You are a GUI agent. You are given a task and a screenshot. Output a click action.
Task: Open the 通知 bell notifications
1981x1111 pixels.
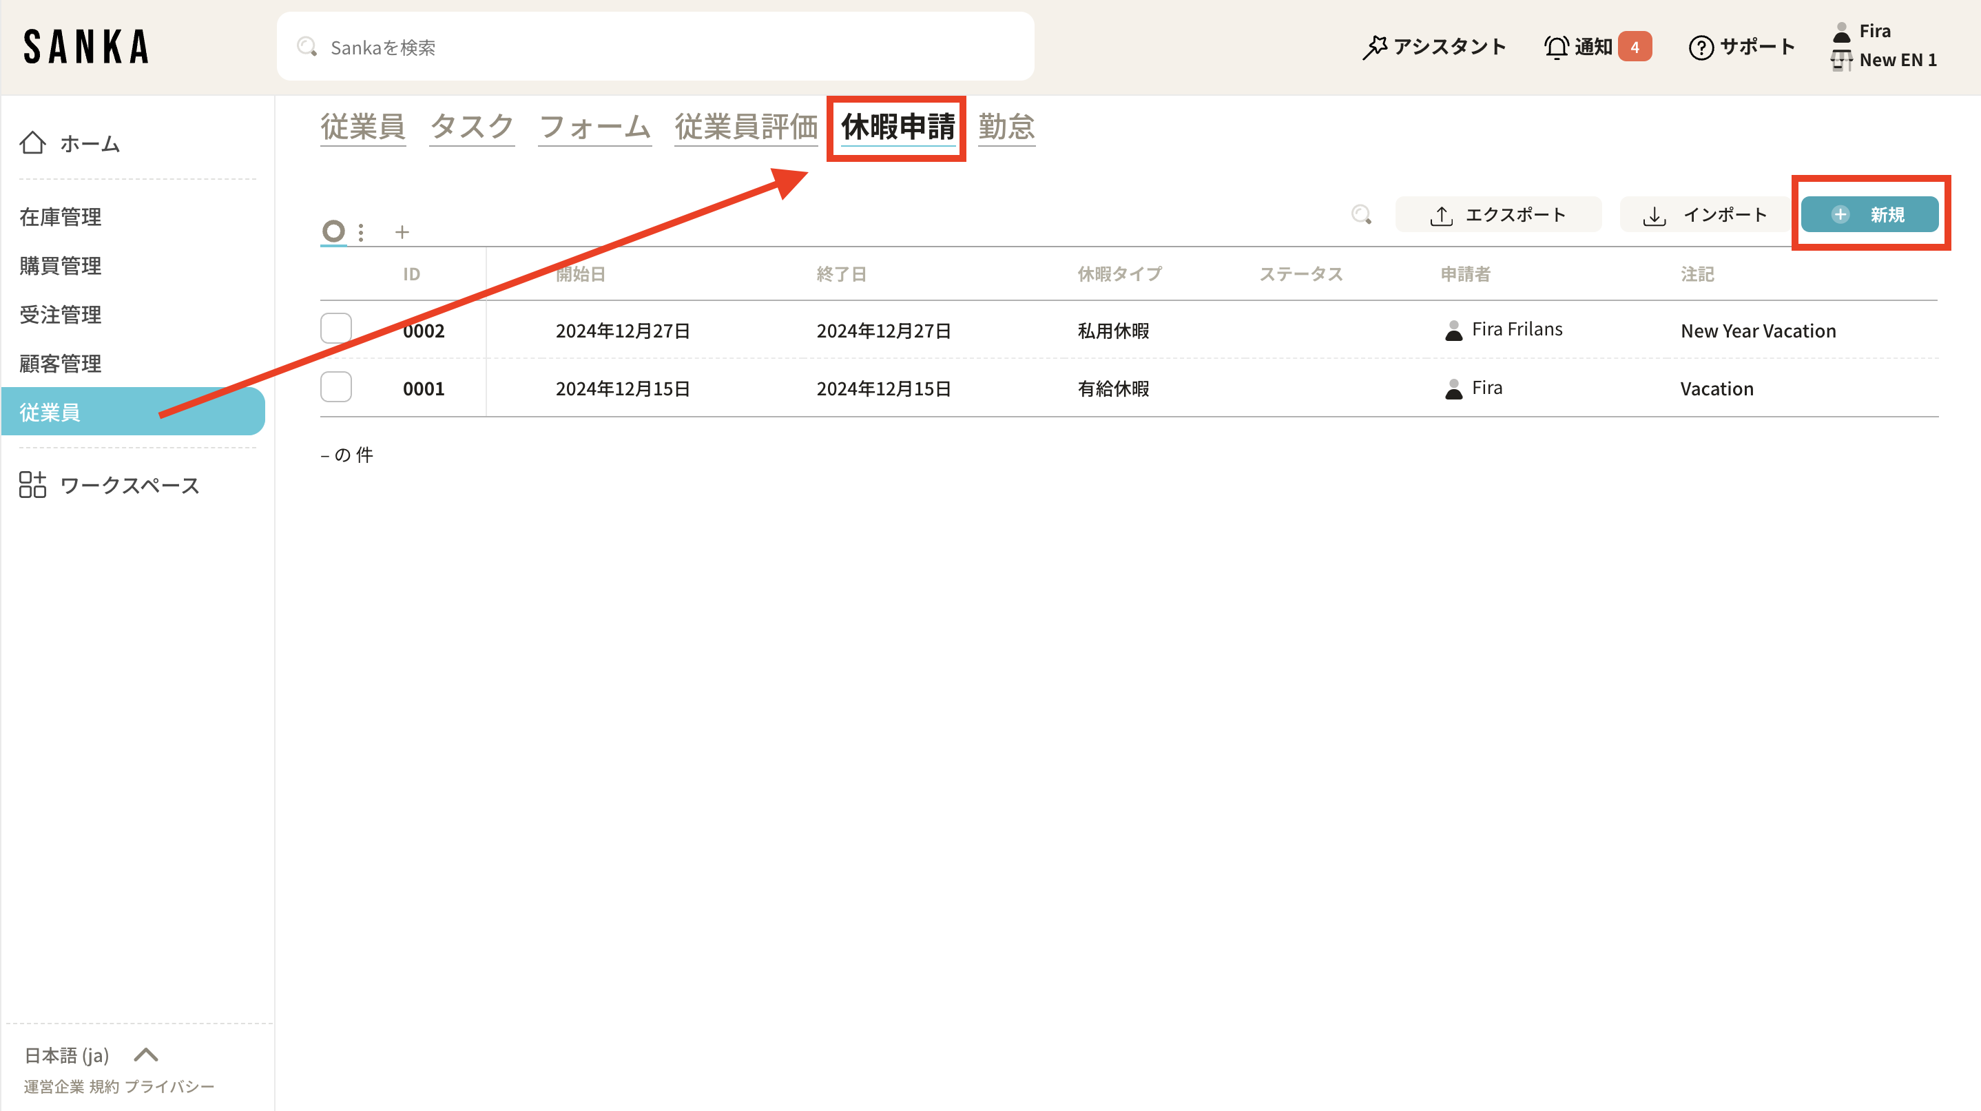[1556, 47]
